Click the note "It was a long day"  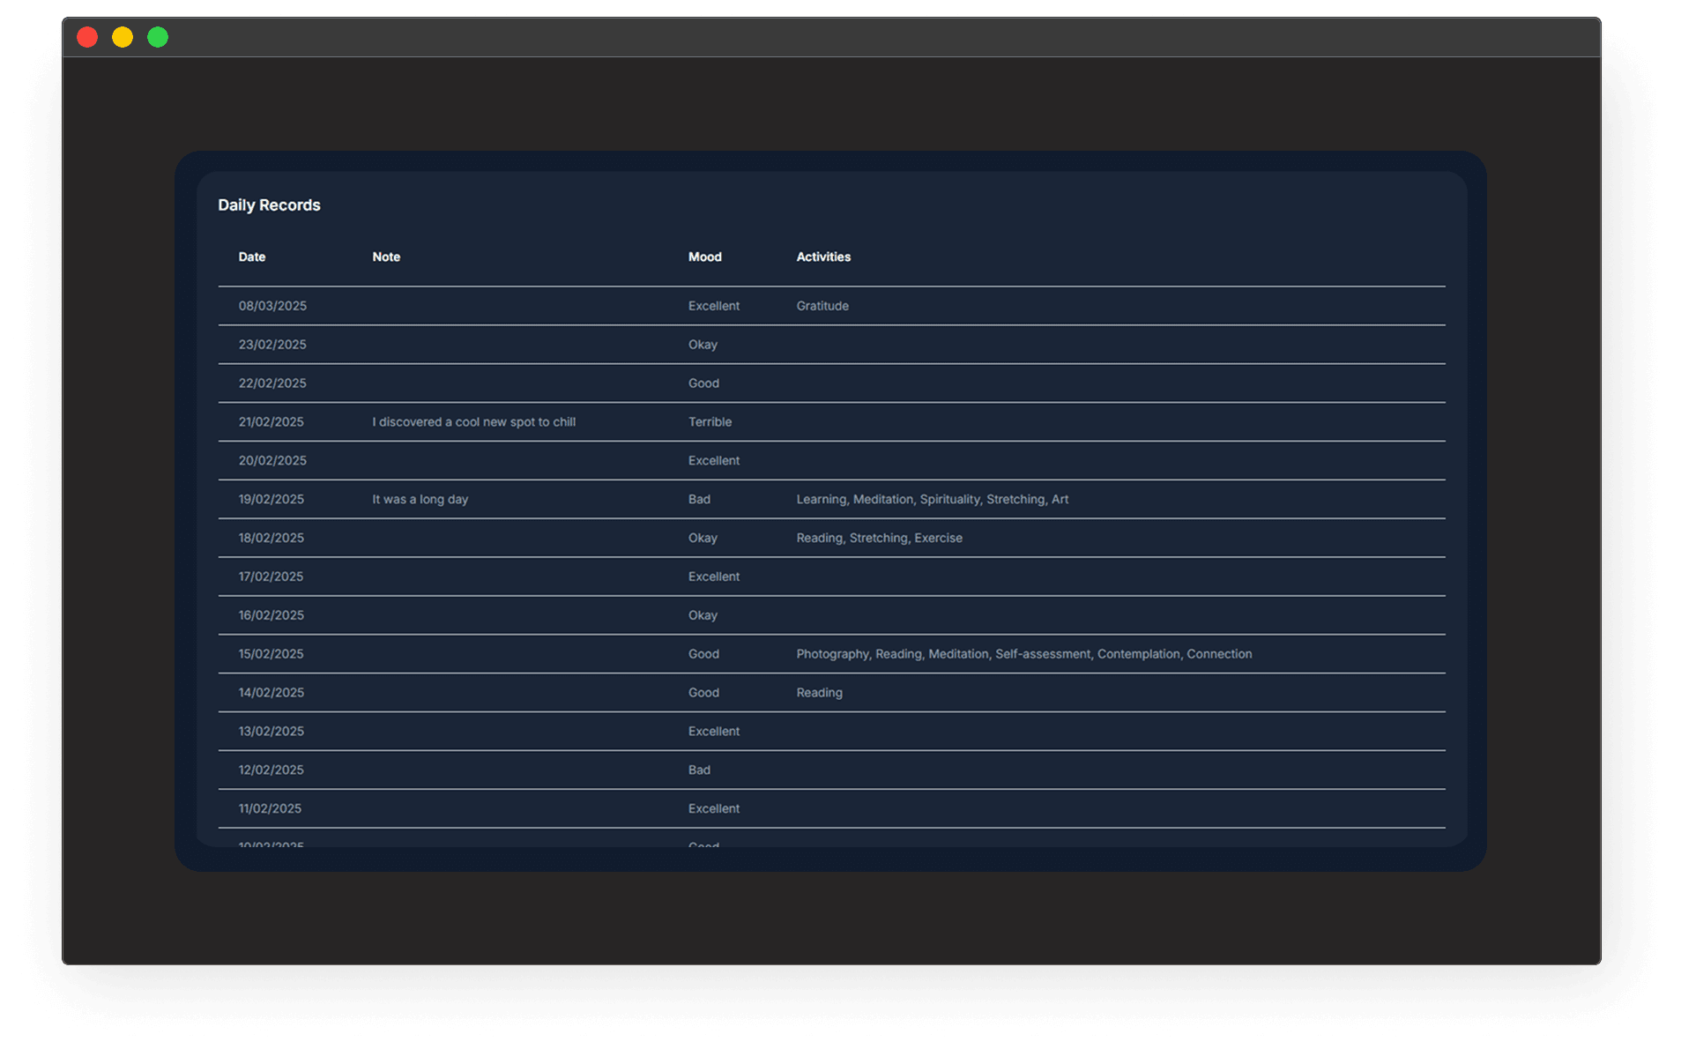420,499
